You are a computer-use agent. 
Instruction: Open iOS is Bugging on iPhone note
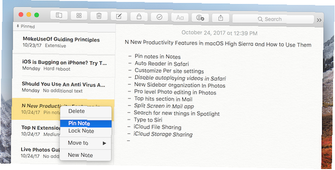[64, 65]
